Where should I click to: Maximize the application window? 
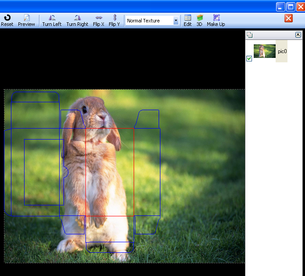click(291, 7)
